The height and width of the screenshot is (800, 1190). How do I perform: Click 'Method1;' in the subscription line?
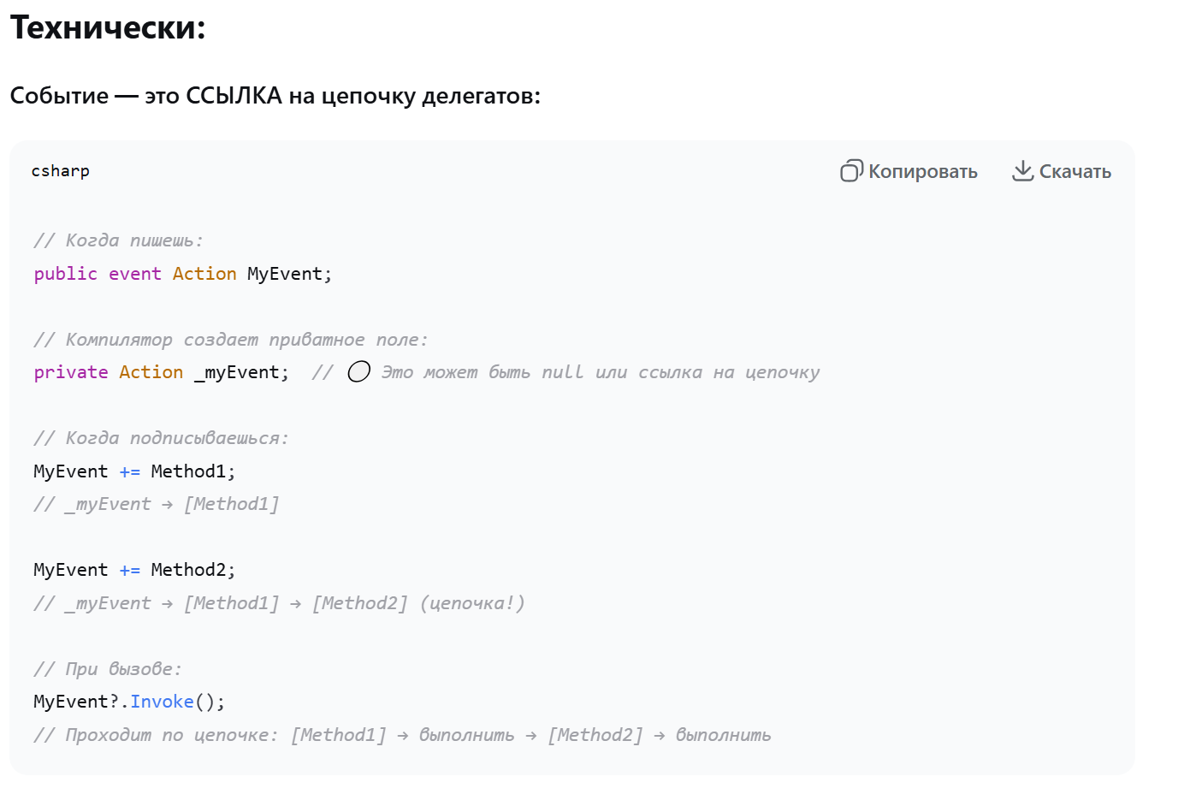click(192, 471)
